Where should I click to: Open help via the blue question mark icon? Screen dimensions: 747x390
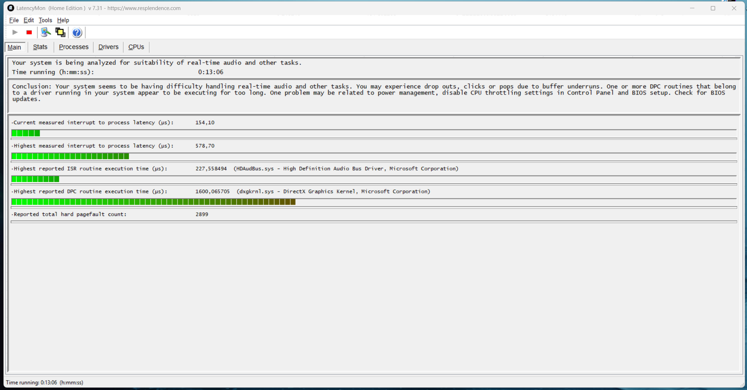click(x=77, y=33)
